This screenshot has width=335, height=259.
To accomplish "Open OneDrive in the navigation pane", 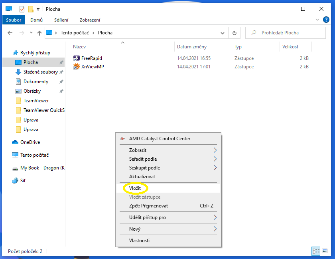I will 30,142.
